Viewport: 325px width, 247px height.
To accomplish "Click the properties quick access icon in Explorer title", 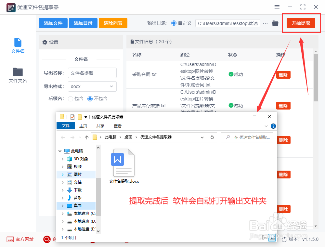I will 72,117.
